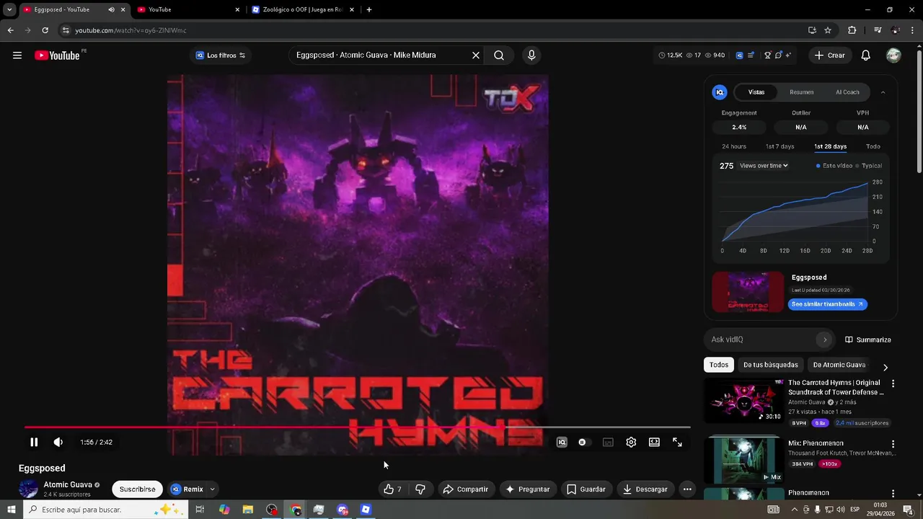The height and width of the screenshot is (519, 923).
Task: Open the Atomic Guava channel avatar
Action: tap(28, 489)
